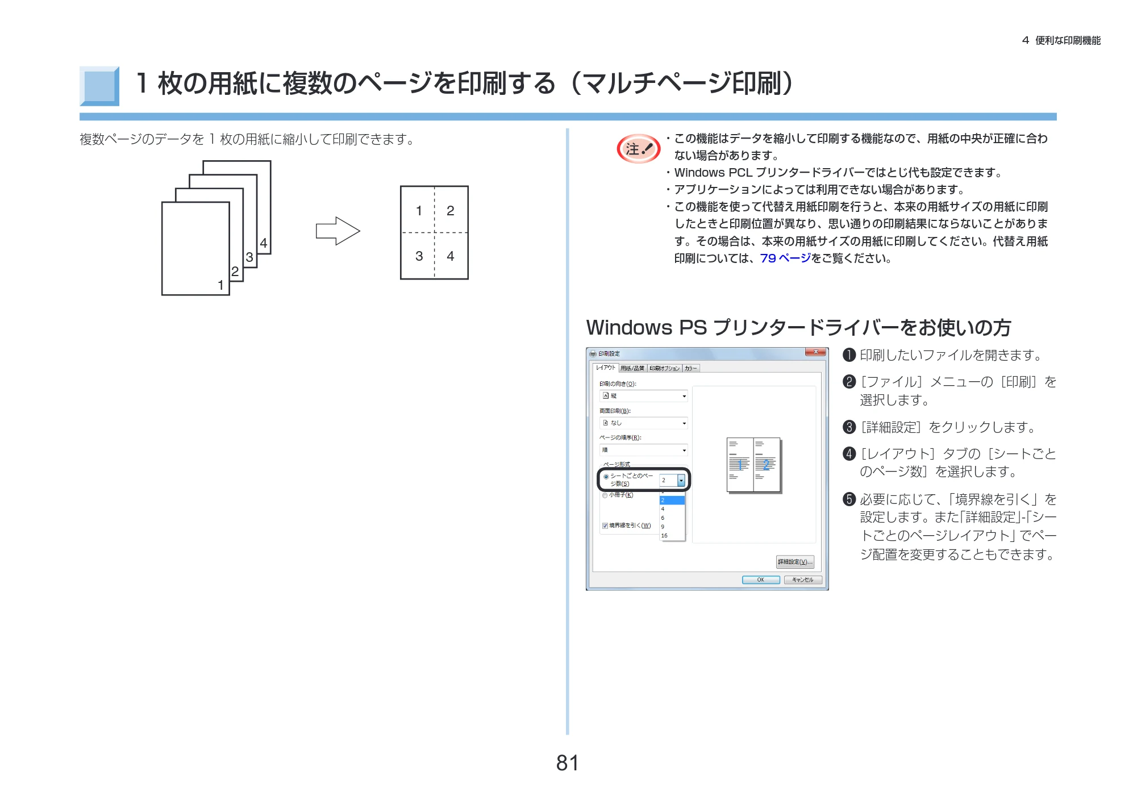Switch to the 用紙/品質 tab

[632, 368]
